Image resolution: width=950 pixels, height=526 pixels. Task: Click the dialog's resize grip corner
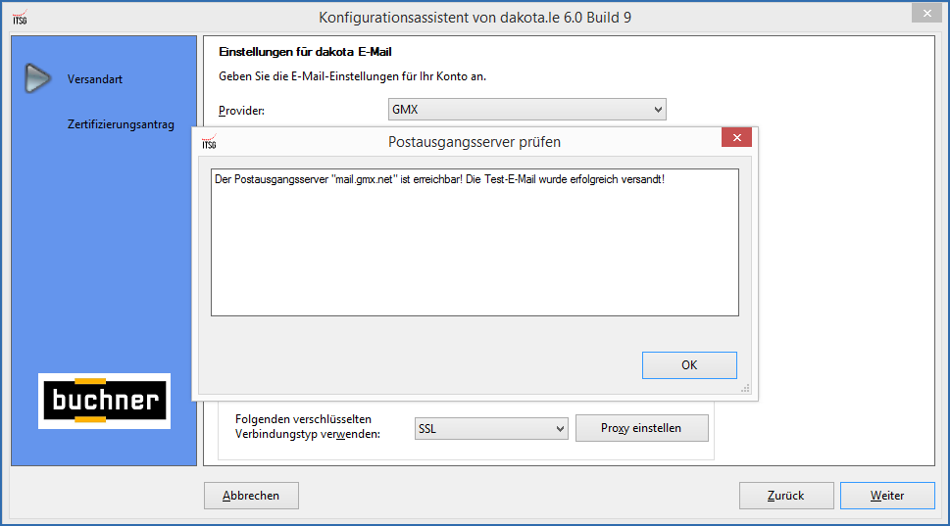(746, 389)
